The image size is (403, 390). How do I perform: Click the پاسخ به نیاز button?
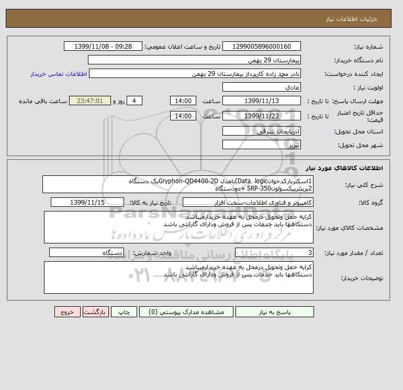pyautogui.click(x=274, y=311)
